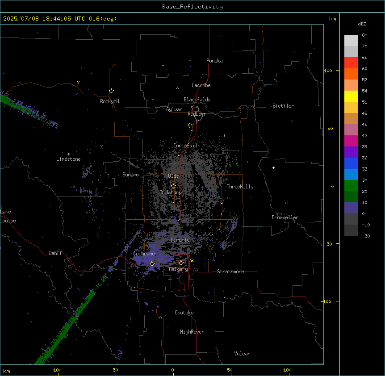This screenshot has height=376, width=385.
Task: Click the HighRiver city label
Action: tap(192, 332)
